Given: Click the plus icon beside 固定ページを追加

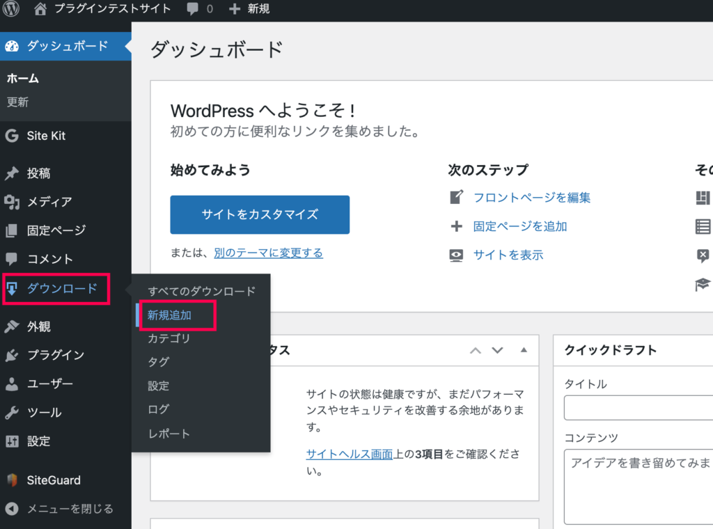Looking at the screenshot, I should click(x=456, y=226).
